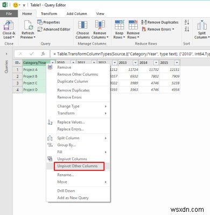Screen dimensions: 210x215
Task: Select row 1 header
Action: pos(17,70)
